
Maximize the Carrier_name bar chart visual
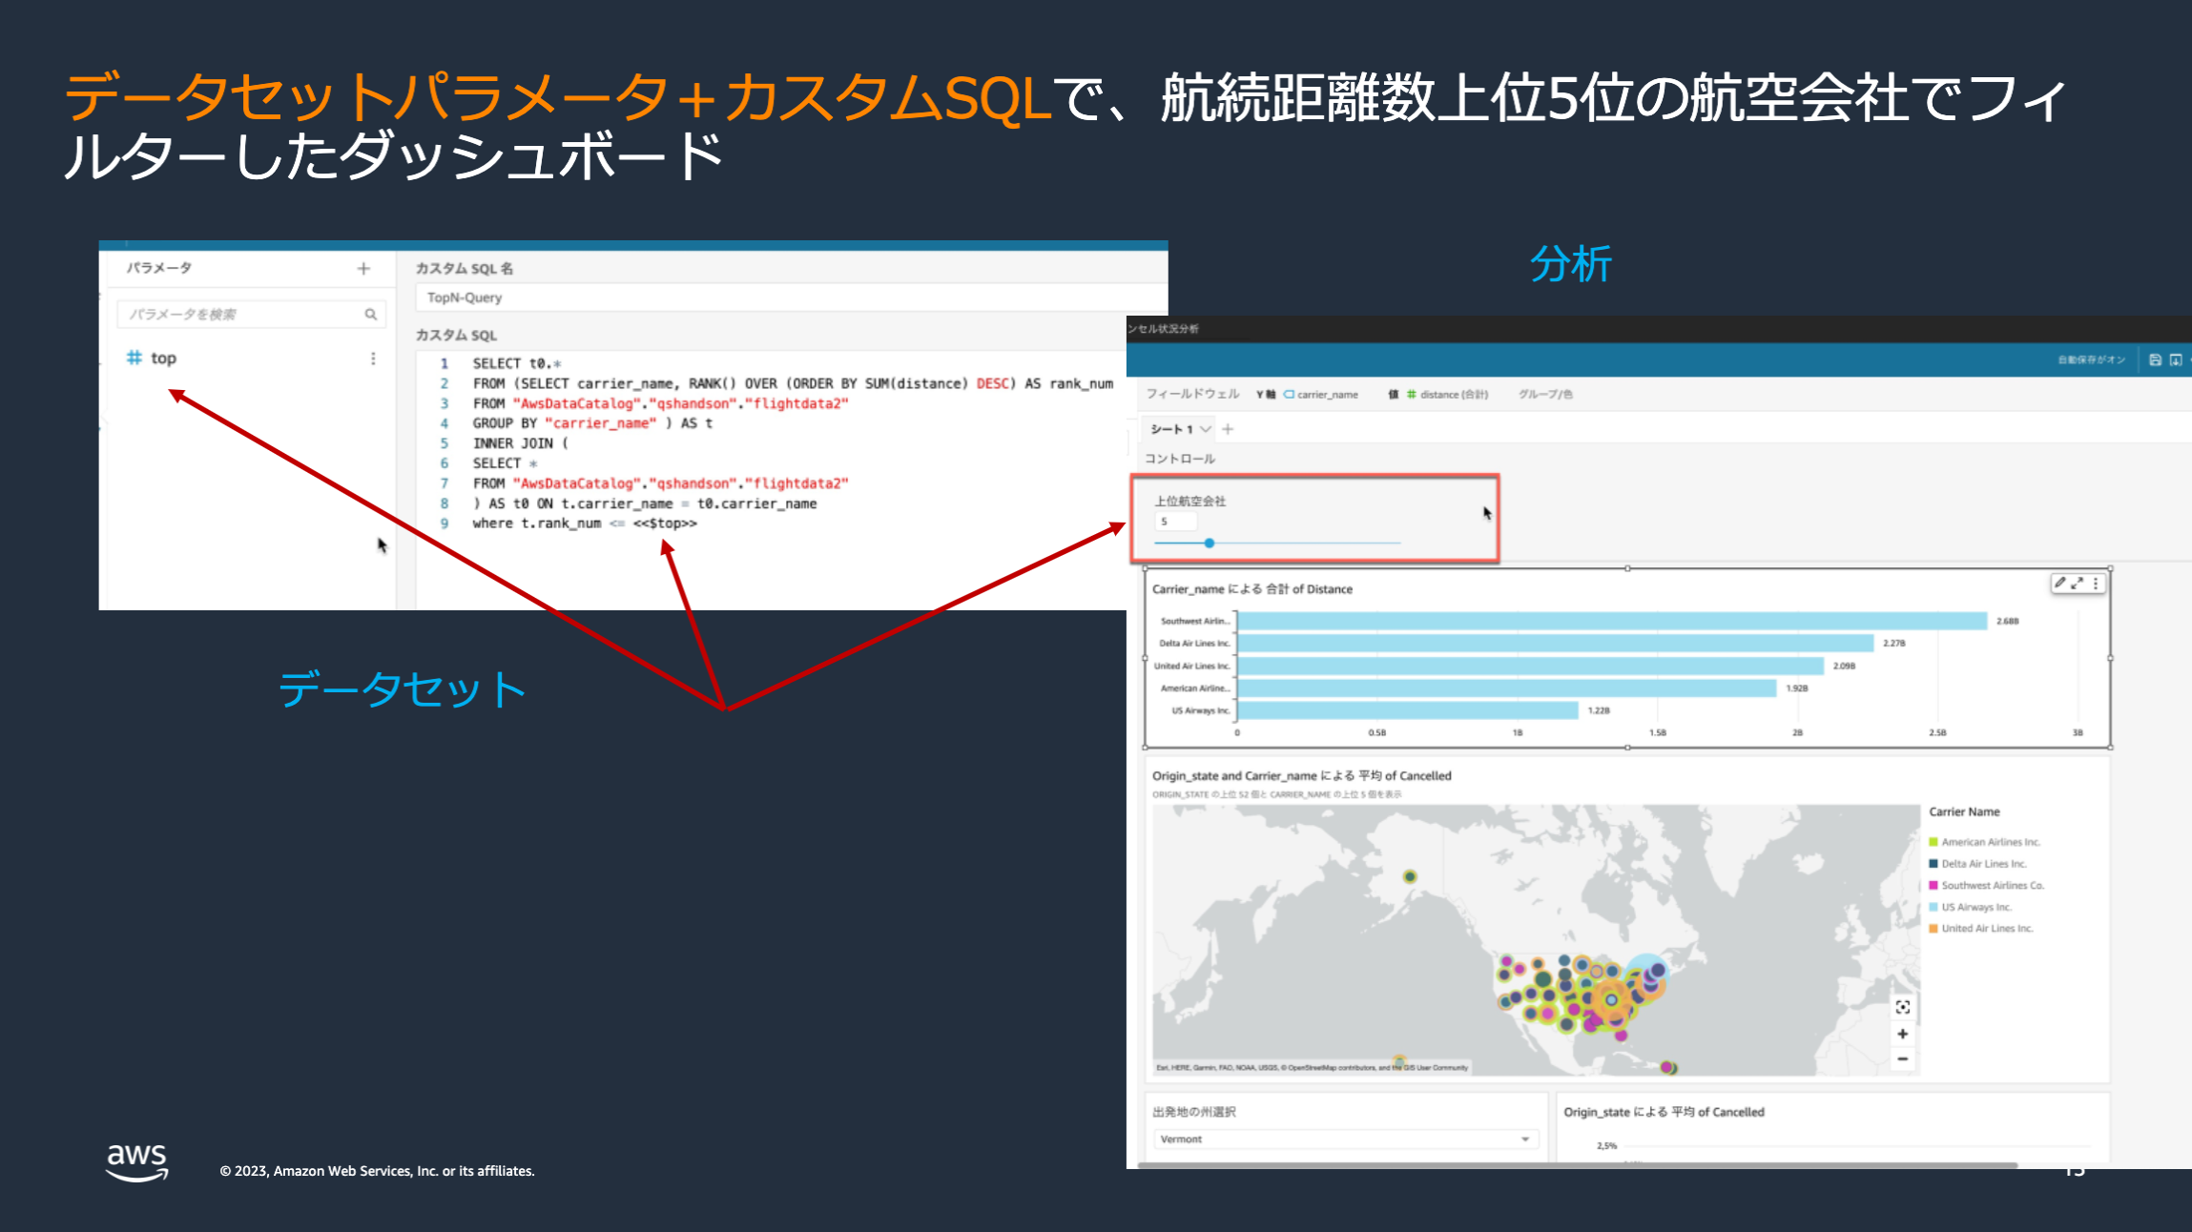click(x=2077, y=583)
